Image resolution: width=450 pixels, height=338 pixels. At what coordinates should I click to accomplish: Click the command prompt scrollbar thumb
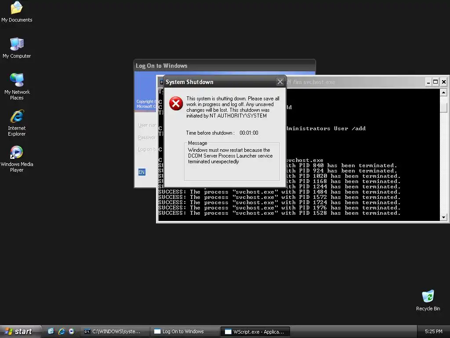point(443,108)
